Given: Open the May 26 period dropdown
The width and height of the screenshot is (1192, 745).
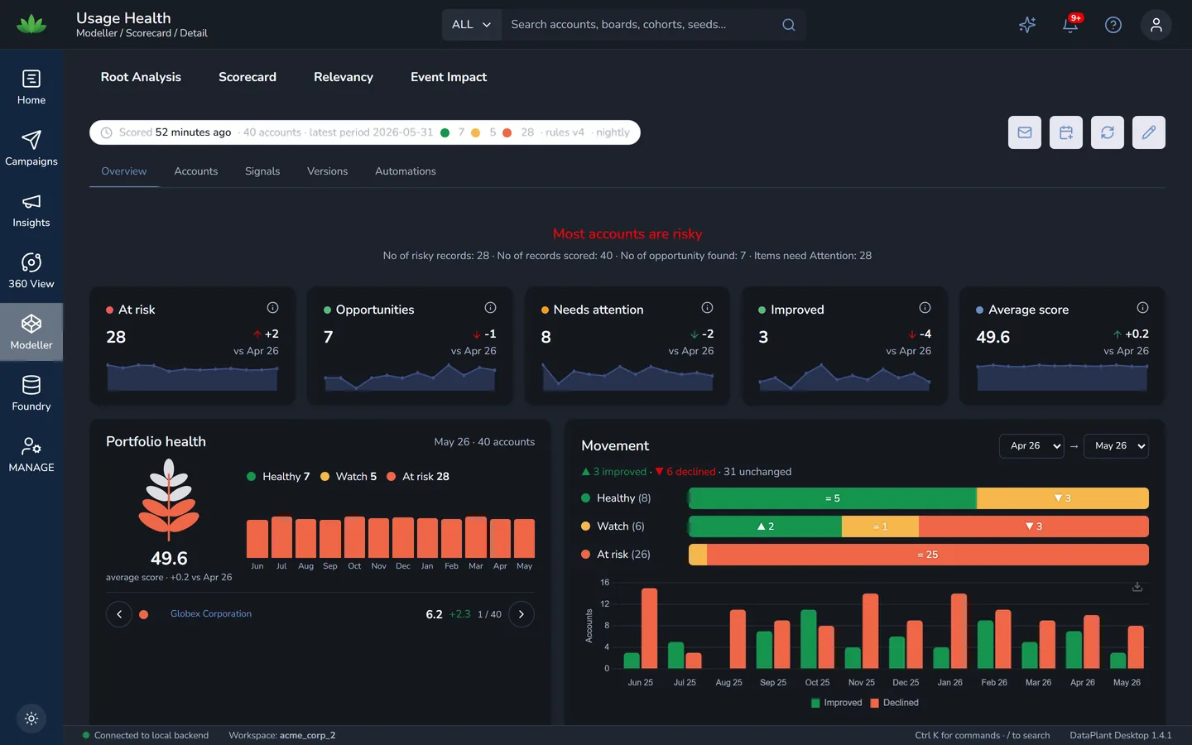Looking at the screenshot, I should (x=1116, y=446).
